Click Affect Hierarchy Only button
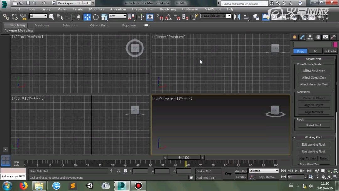This screenshot has width=339, height=191. (314, 84)
